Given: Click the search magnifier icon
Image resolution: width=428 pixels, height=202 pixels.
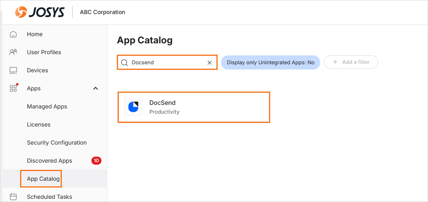Looking at the screenshot, I should click(124, 63).
